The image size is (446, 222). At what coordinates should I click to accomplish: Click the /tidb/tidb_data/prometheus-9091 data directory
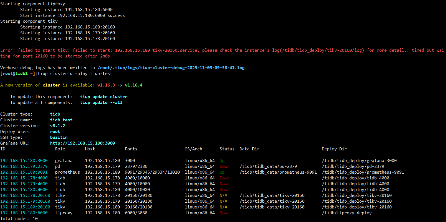click(278, 172)
